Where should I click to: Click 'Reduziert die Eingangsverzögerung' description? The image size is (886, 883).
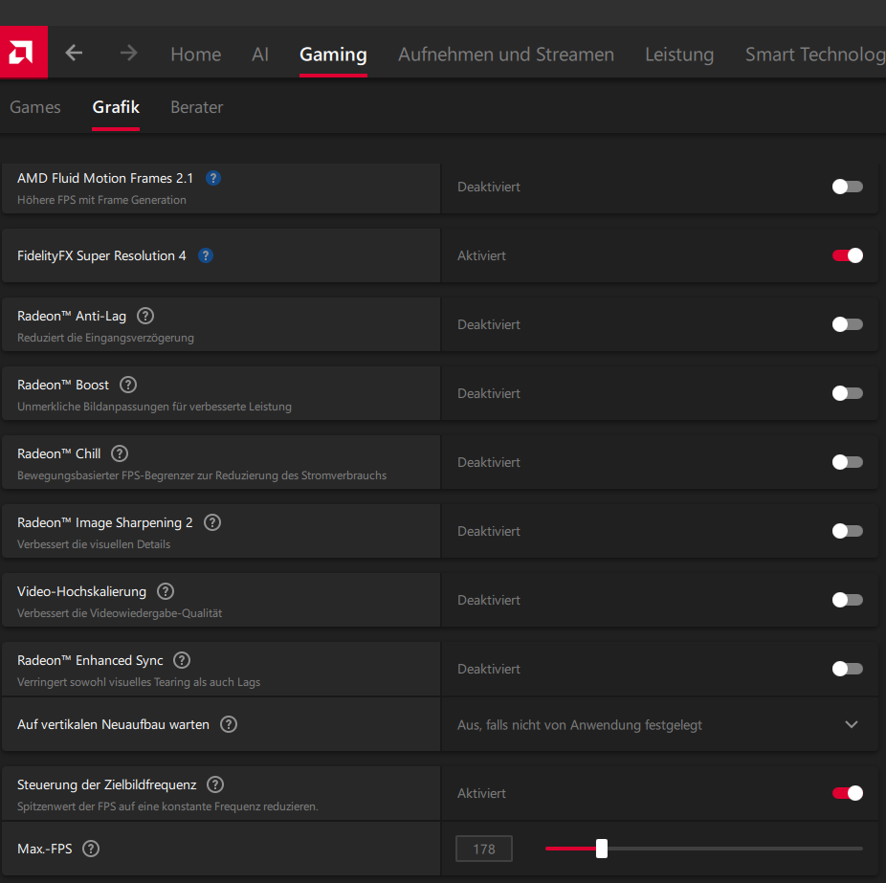(105, 338)
